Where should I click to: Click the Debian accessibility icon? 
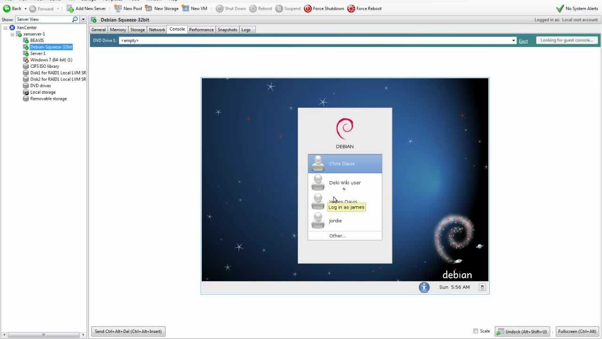click(x=424, y=287)
